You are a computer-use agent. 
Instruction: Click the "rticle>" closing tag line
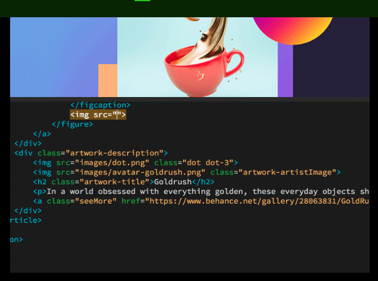pos(26,220)
